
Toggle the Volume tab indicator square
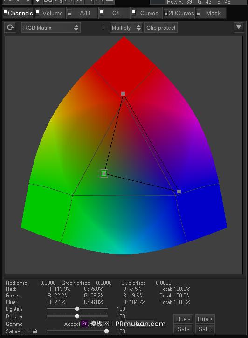tap(37, 12)
